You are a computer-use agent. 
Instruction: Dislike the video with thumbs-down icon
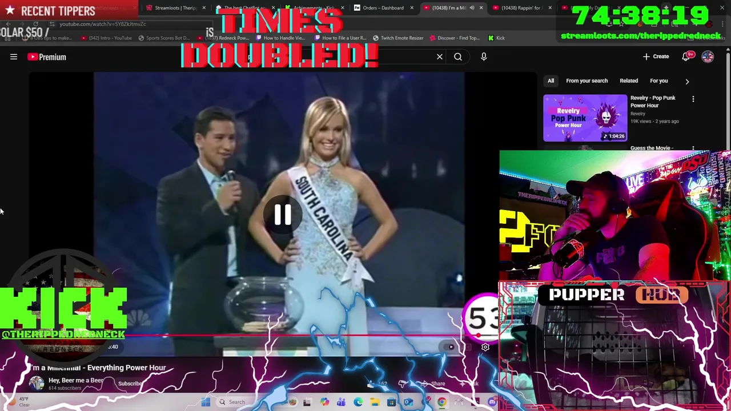[x=403, y=384]
